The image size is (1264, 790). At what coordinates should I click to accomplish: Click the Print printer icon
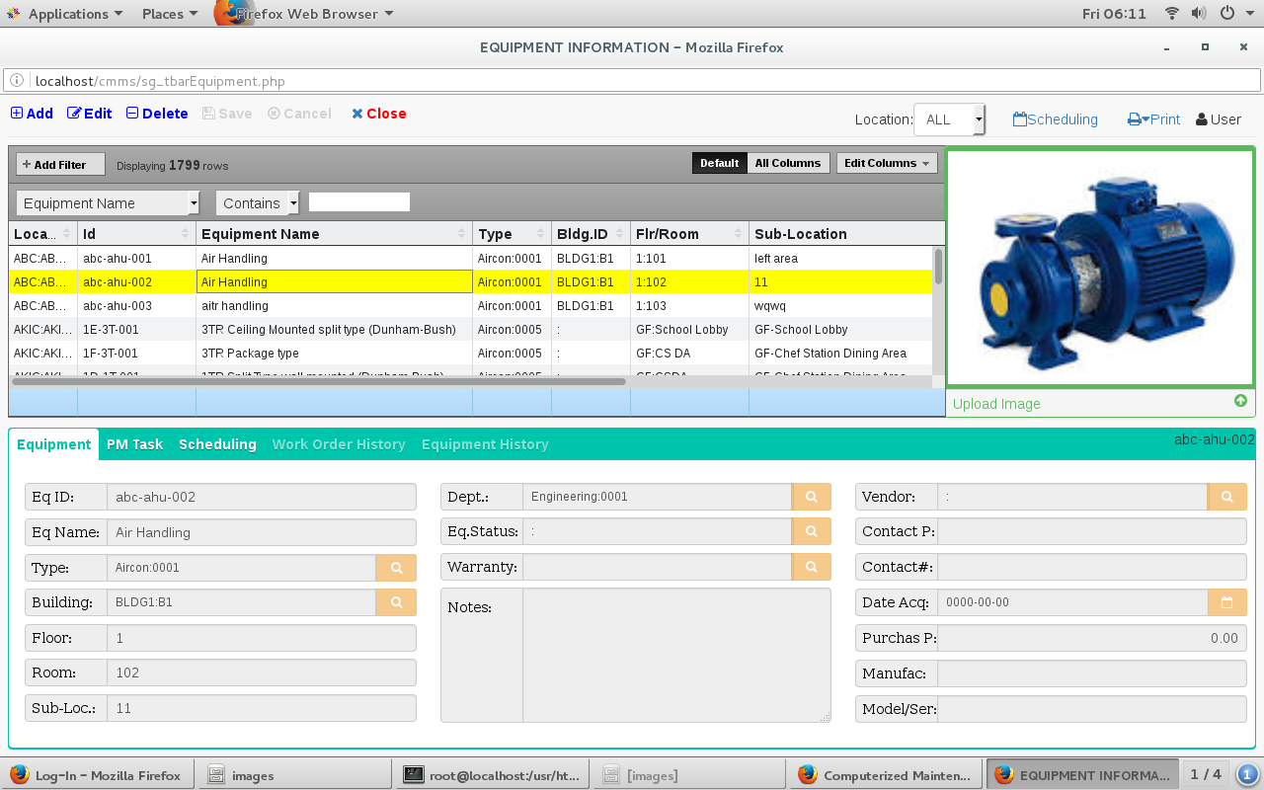click(1135, 119)
